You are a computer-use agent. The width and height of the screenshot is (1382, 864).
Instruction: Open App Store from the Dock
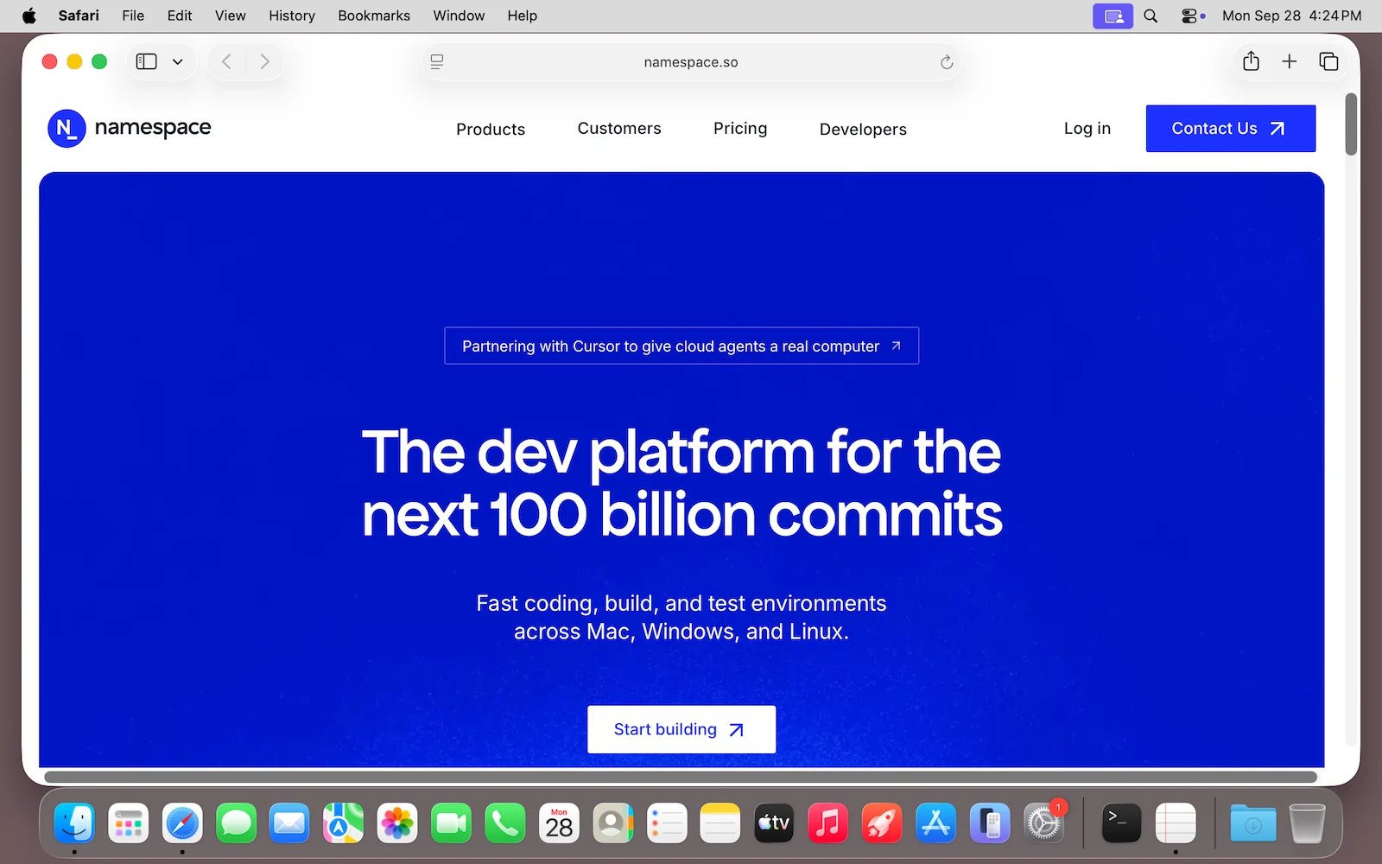935,823
